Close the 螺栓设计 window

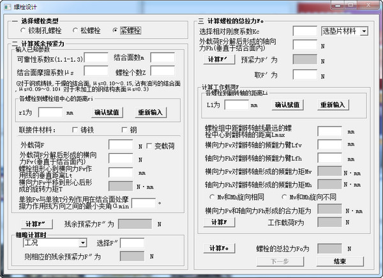tap(368, 5)
